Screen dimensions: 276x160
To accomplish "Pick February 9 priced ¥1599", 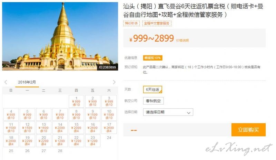I will (x=92, y=115).
